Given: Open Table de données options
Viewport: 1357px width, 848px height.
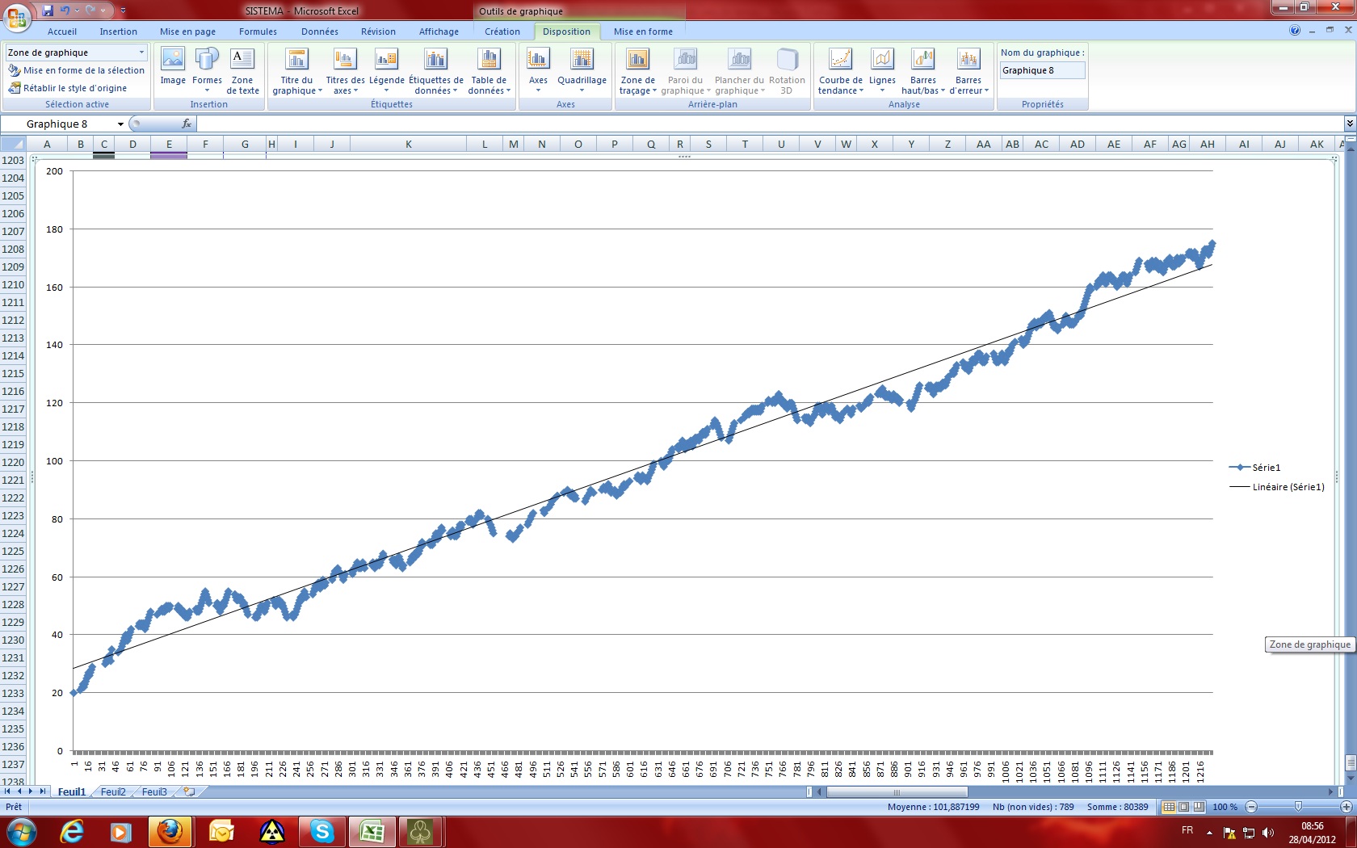Looking at the screenshot, I should pos(489,71).
